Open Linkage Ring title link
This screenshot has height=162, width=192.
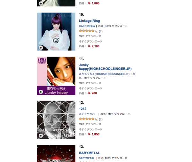click(89, 21)
